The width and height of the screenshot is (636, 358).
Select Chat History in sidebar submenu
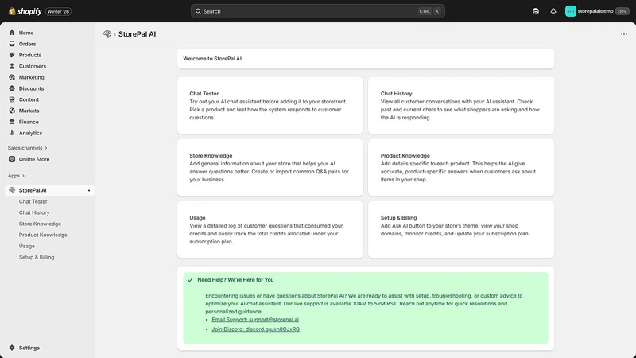(34, 212)
